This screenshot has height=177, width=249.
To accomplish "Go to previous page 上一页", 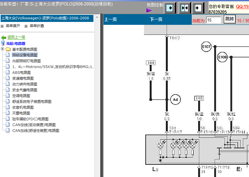I will [111, 19].
